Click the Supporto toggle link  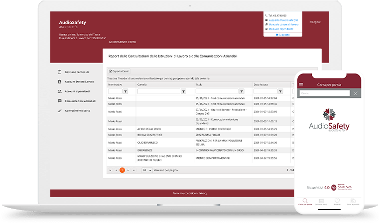[283, 35]
